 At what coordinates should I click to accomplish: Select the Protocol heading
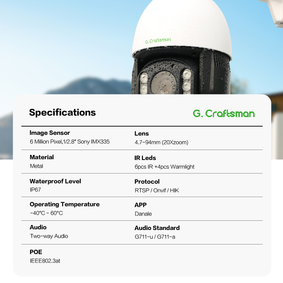pyautogui.click(x=147, y=181)
